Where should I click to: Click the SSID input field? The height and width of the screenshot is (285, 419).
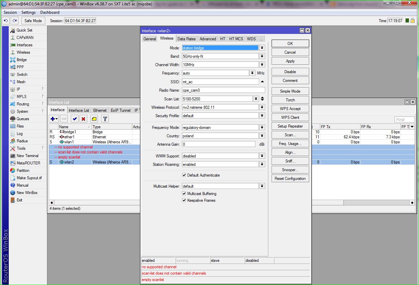click(220, 82)
